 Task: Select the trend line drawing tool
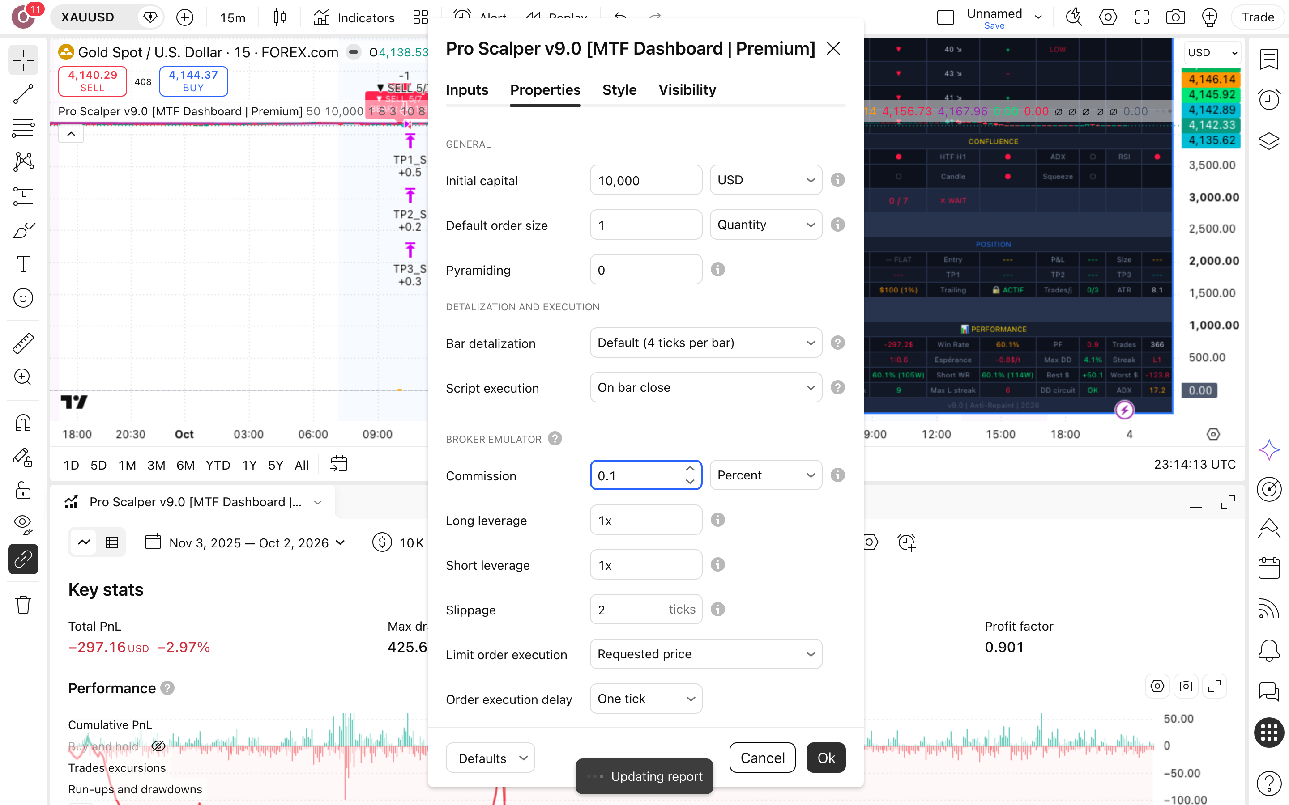pyautogui.click(x=23, y=94)
